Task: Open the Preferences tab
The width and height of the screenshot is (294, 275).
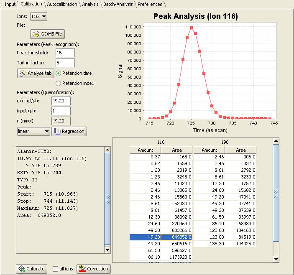Action: tap(150, 4)
